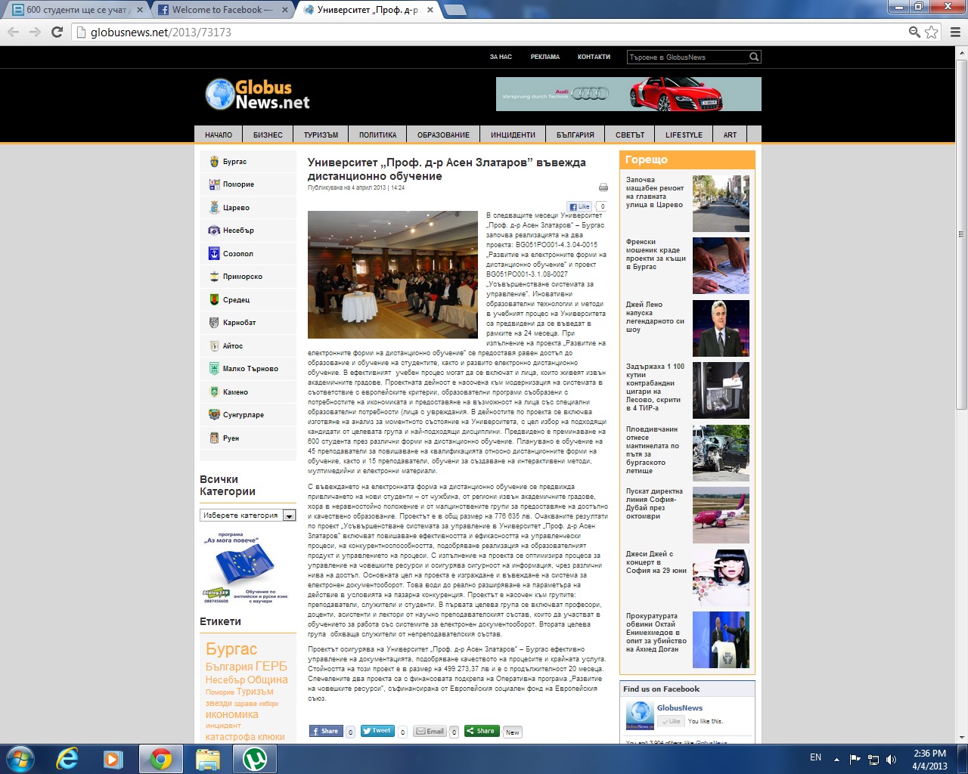968x774 pixels.
Task: Click the Facebook Like button above the article
Action: coord(579,206)
